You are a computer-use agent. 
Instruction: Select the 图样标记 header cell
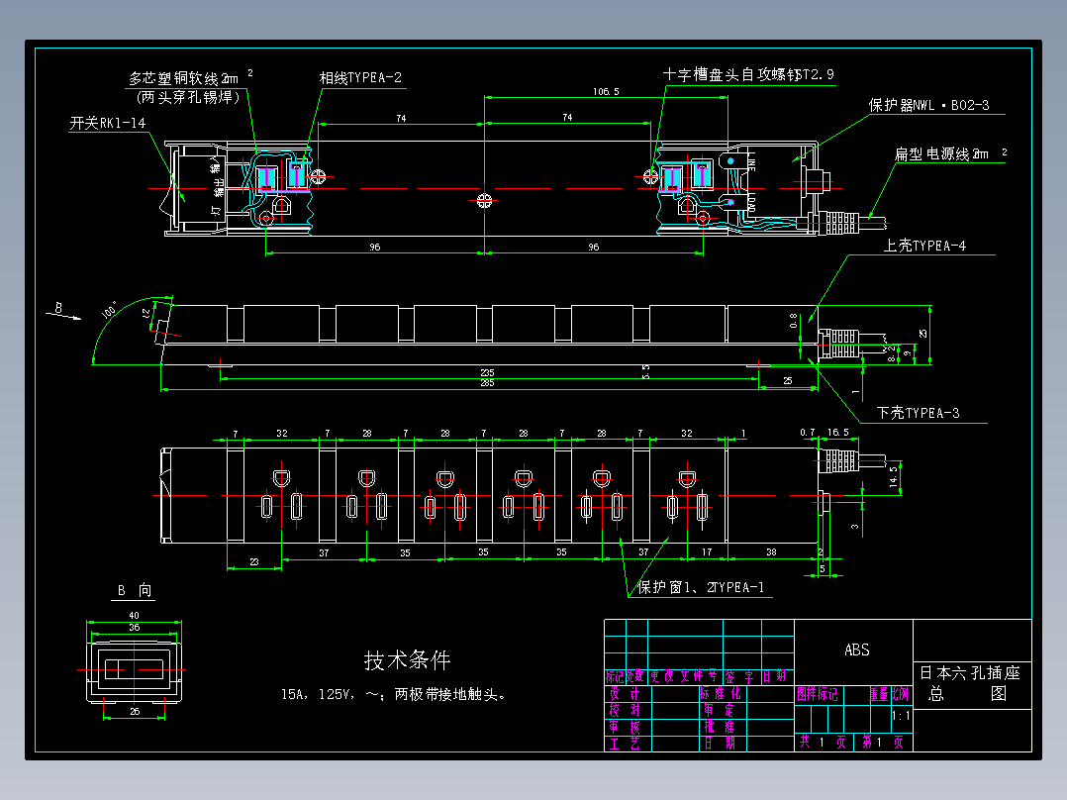[x=818, y=694]
